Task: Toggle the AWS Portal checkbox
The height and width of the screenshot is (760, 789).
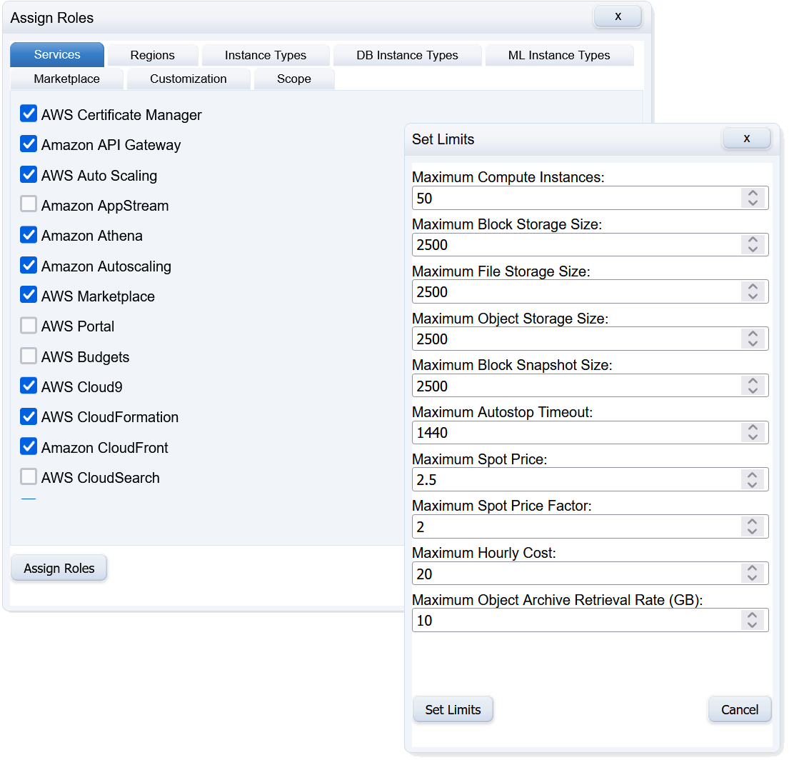Action: pos(29,326)
